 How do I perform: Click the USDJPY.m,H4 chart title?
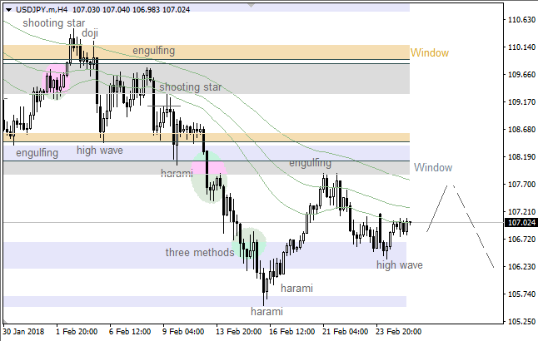coord(38,7)
